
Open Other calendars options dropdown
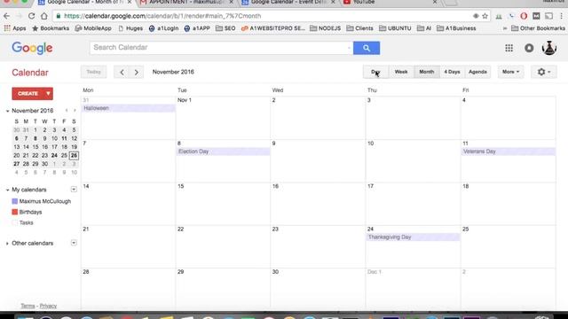(x=74, y=243)
